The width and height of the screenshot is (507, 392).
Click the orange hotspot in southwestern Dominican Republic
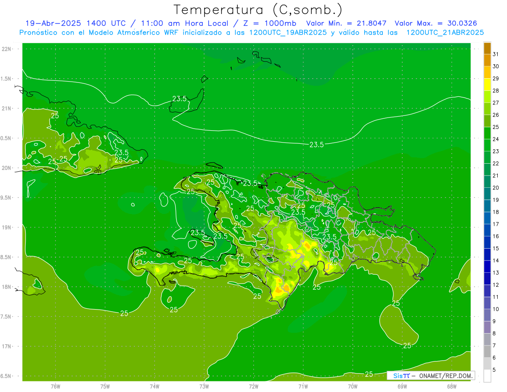(x=286, y=288)
